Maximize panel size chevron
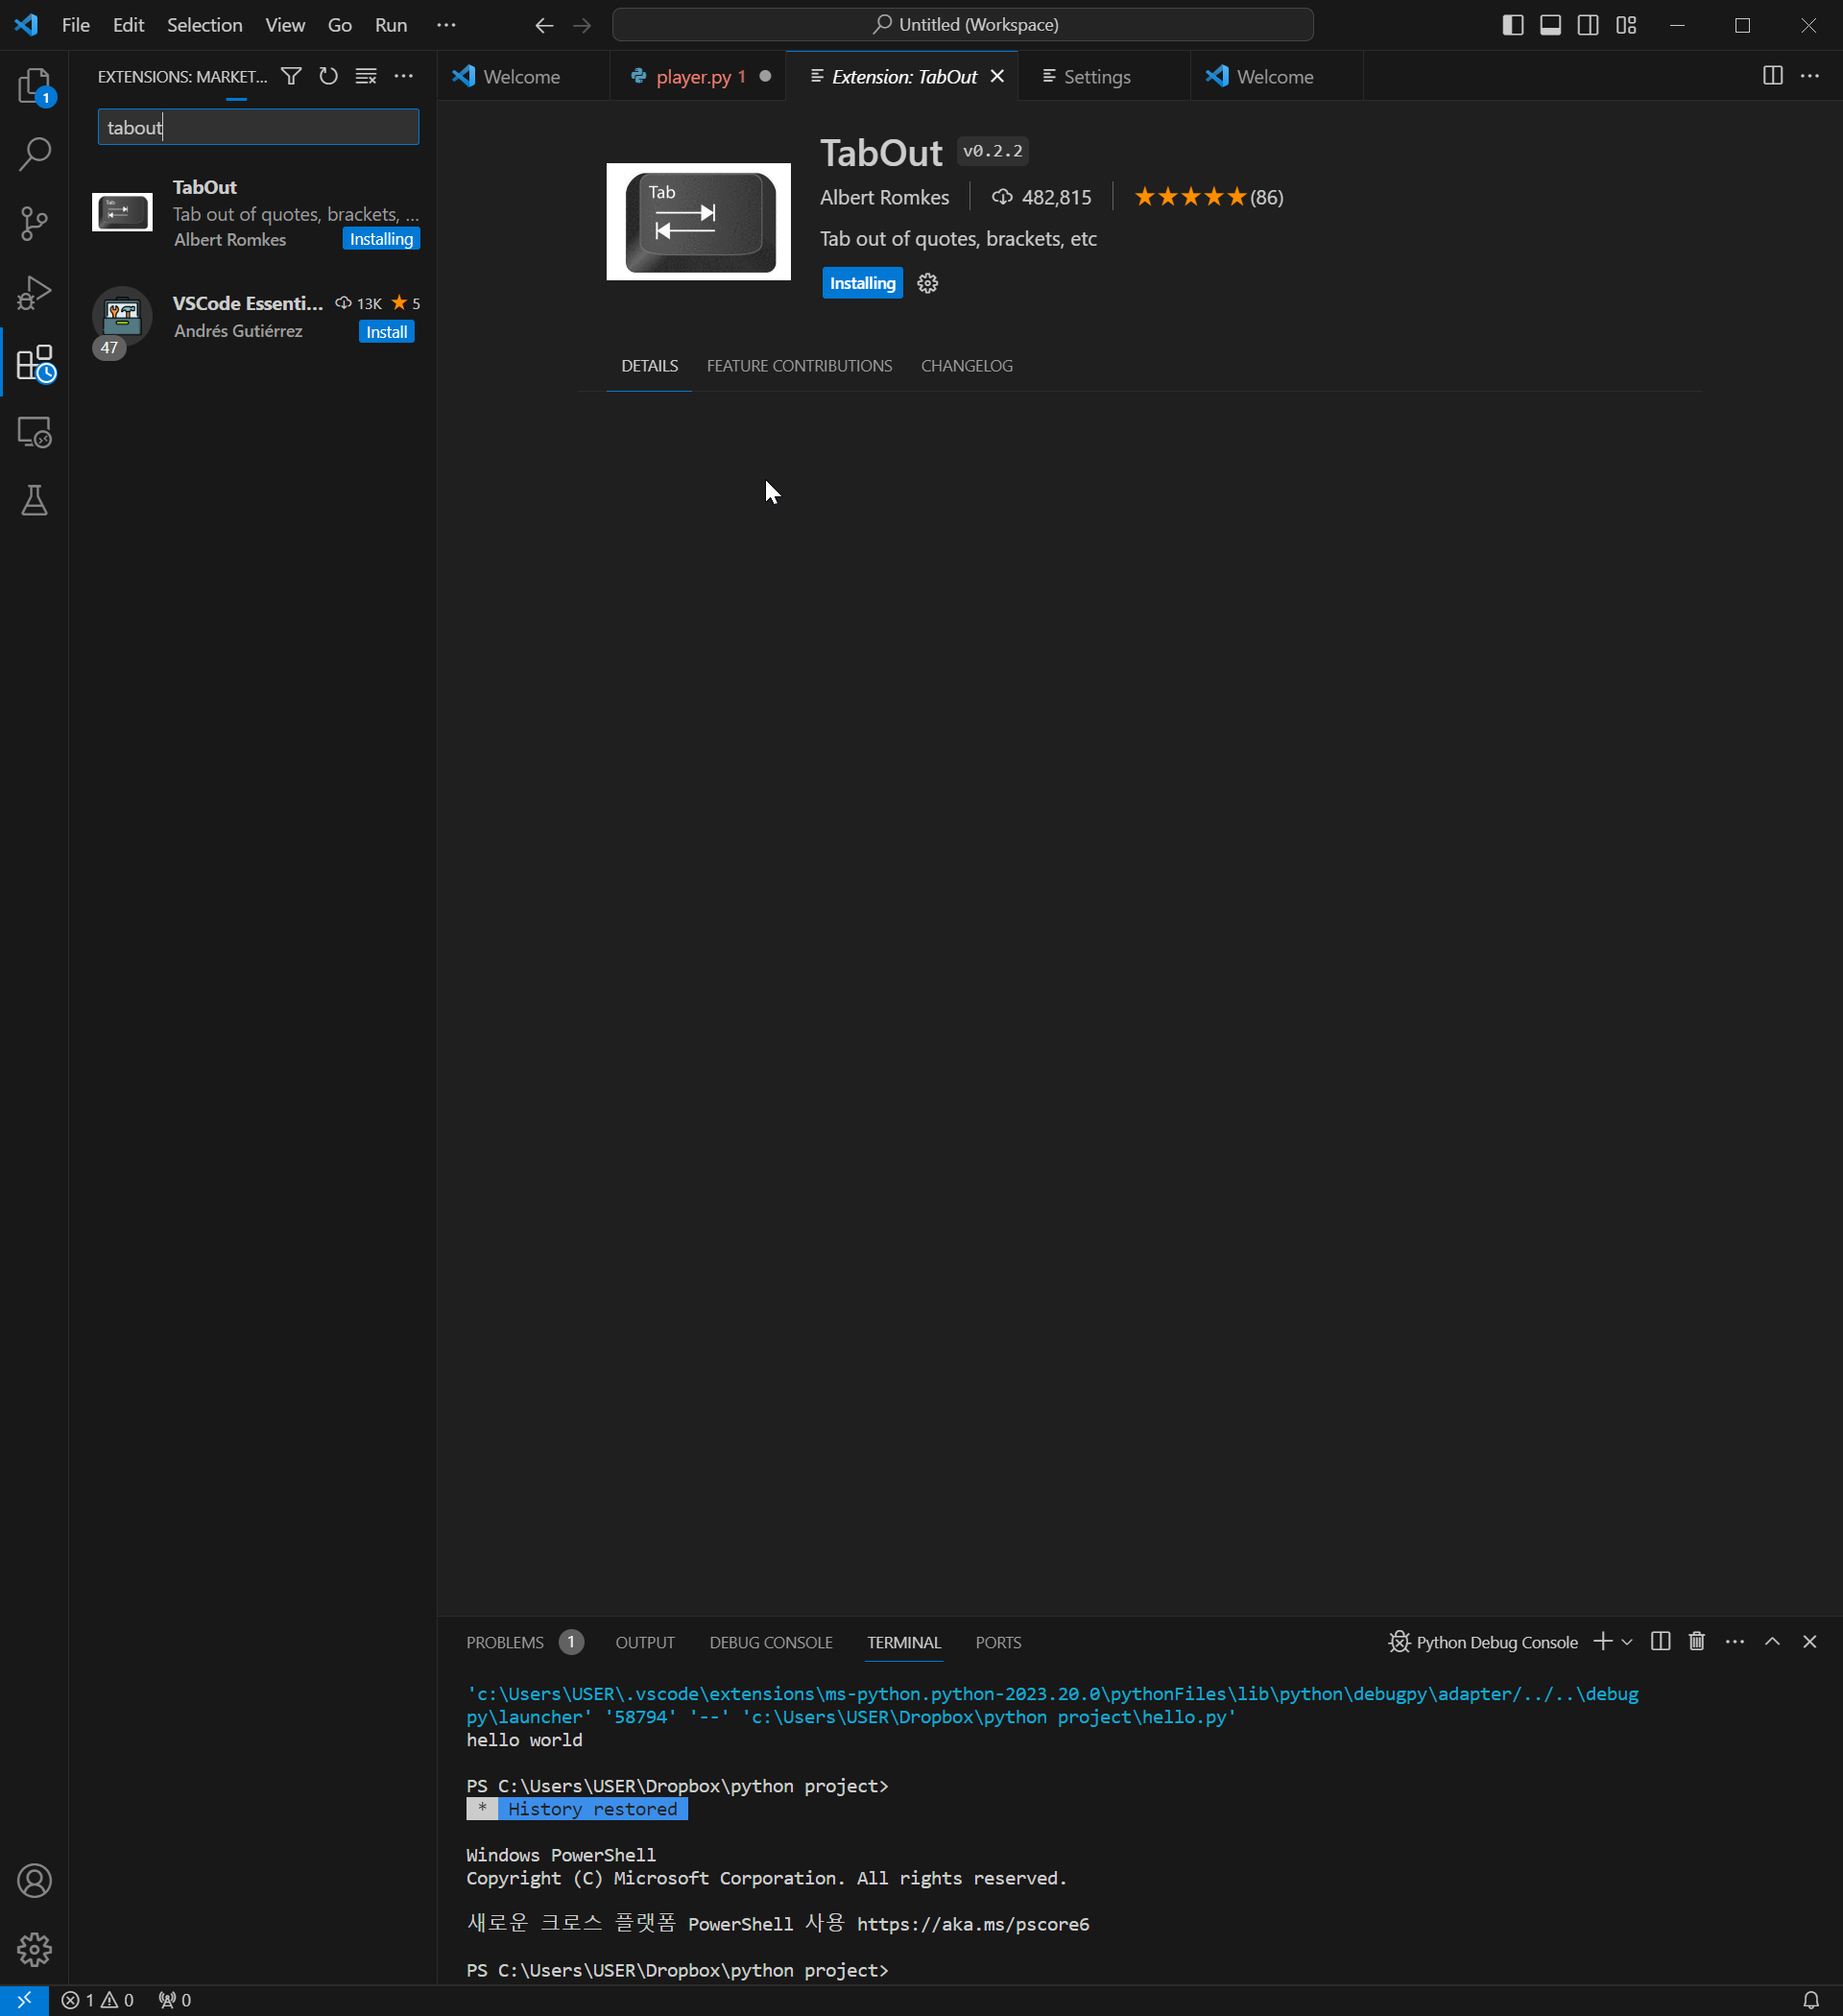This screenshot has height=2016, width=1843. [1772, 1641]
